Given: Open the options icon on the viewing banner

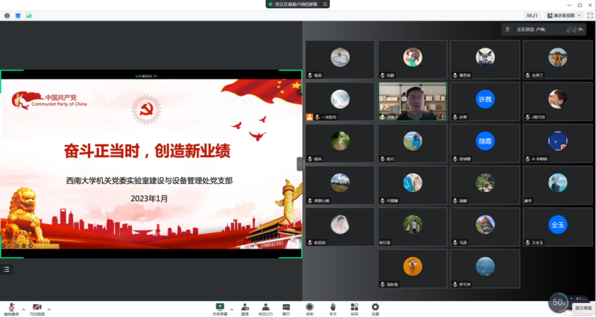Looking at the screenshot, I should [325, 4].
